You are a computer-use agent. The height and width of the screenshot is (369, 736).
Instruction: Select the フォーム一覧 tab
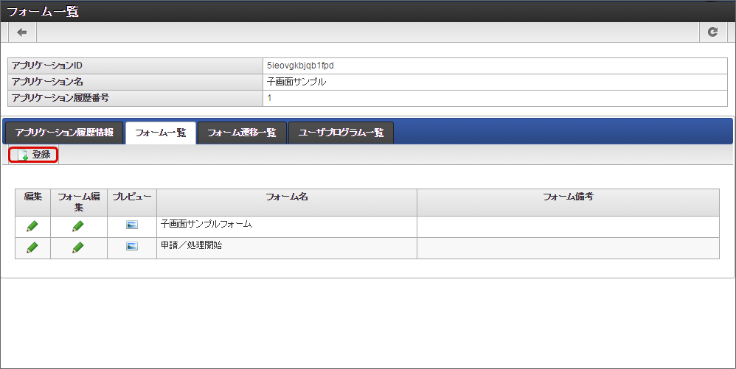pyautogui.click(x=161, y=133)
